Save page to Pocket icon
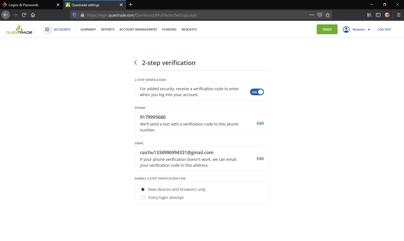 pos(320,15)
